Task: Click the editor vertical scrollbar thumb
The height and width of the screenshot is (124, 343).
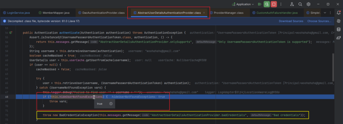Action: point(333,67)
